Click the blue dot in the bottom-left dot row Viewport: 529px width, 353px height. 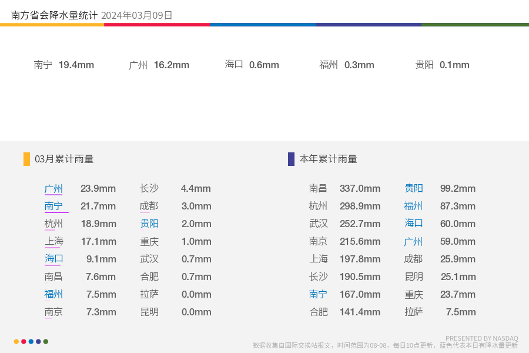click(31, 341)
